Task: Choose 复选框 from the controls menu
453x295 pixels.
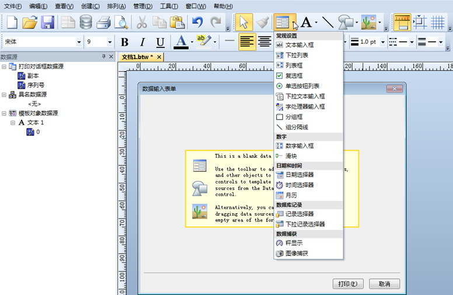Action: (x=294, y=75)
